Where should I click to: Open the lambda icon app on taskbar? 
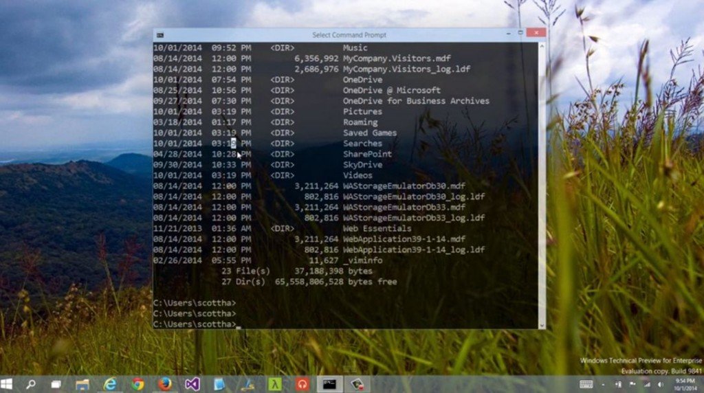pos(274,384)
